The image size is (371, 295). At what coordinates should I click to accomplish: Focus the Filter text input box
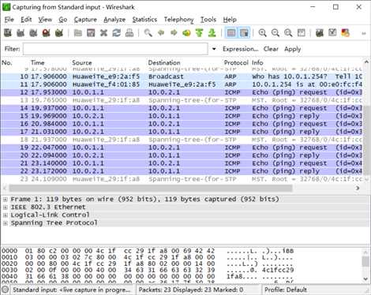point(115,49)
